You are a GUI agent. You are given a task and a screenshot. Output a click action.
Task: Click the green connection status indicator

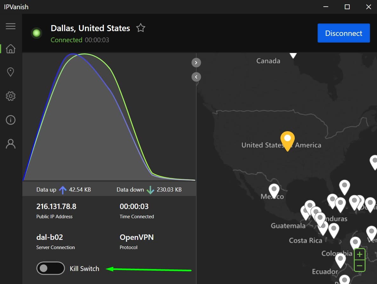[37, 33]
